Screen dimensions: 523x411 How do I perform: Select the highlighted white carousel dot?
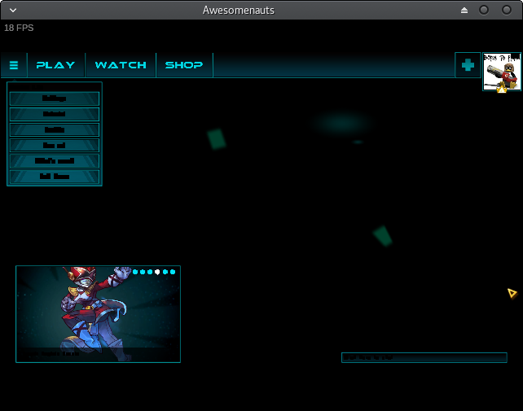tap(157, 272)
